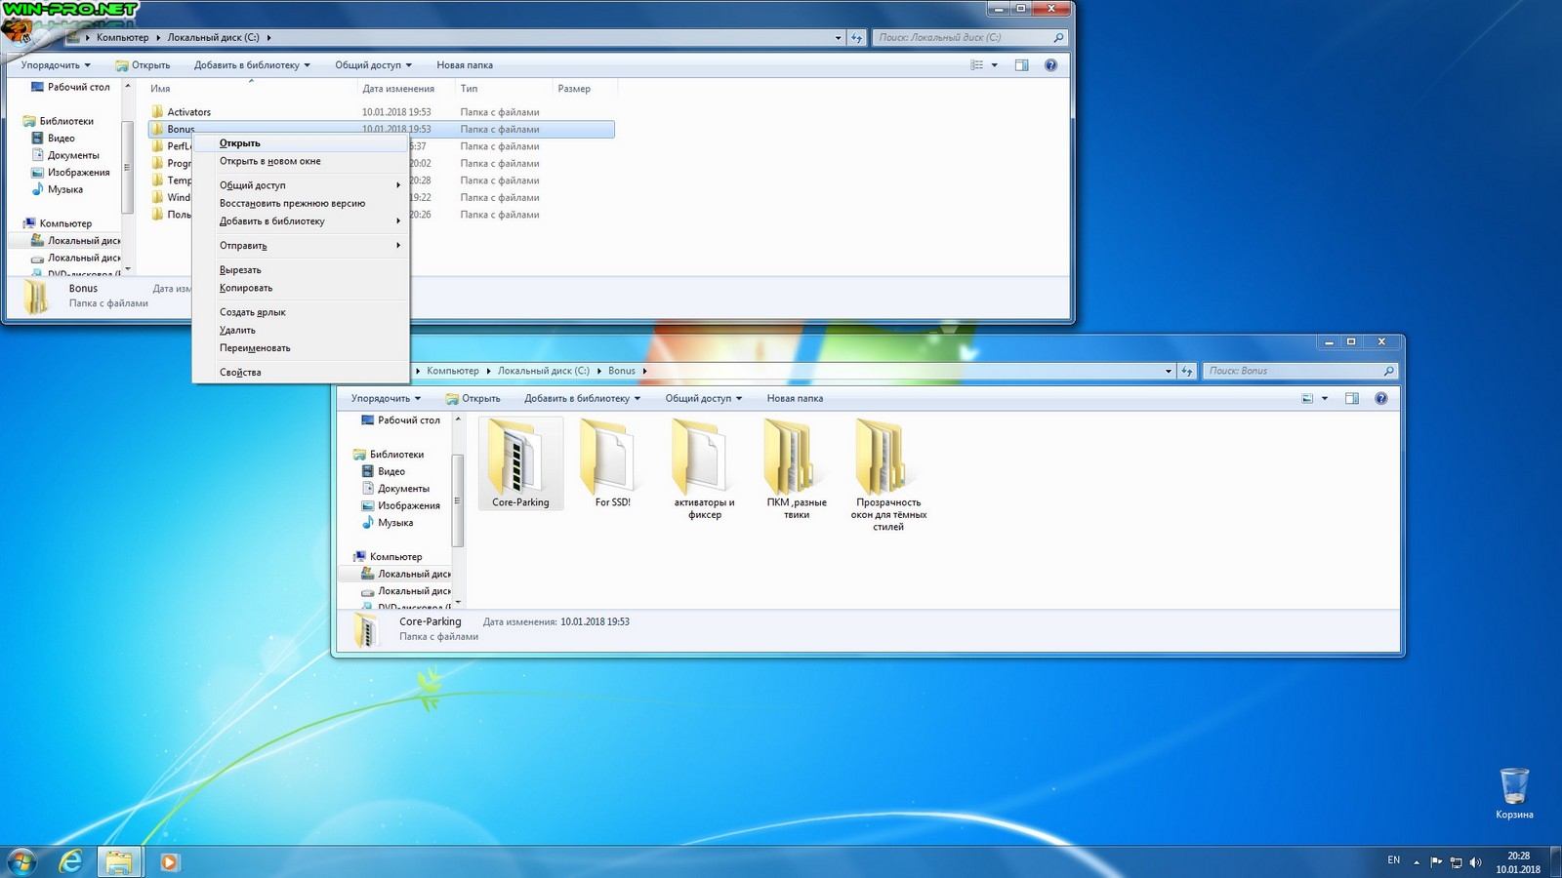Expand Упорядочить dropdown in Bonus window

[x=386, y=398]
